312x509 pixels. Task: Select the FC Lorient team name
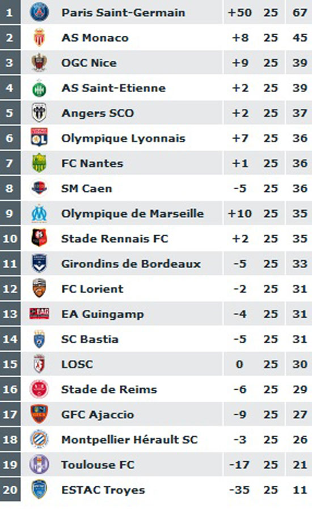(x=92, y=289)
